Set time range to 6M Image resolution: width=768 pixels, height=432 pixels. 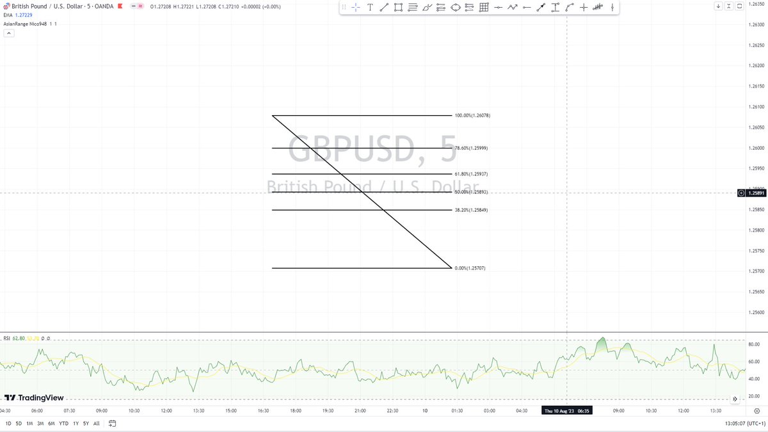[x=51, y=423]
